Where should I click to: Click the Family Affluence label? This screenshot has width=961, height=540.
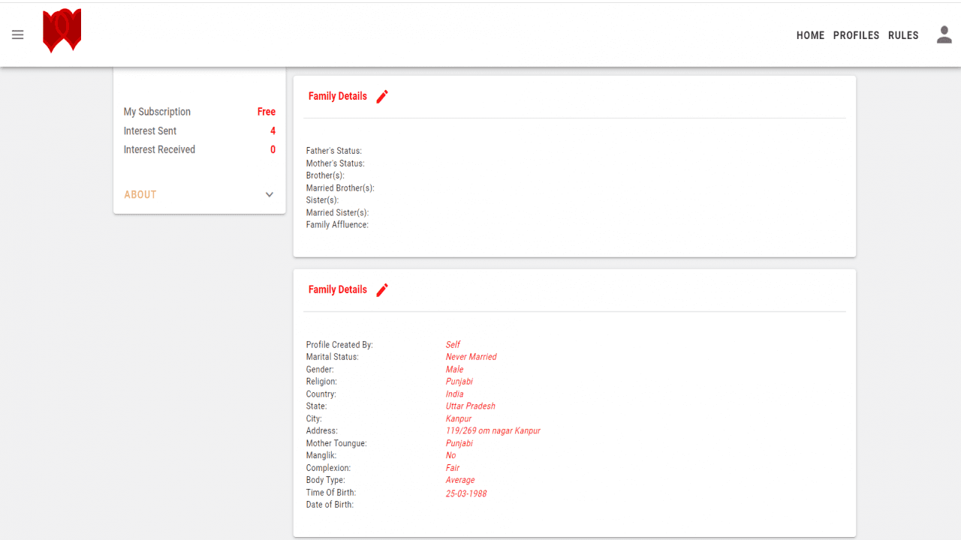coord(337,225)
